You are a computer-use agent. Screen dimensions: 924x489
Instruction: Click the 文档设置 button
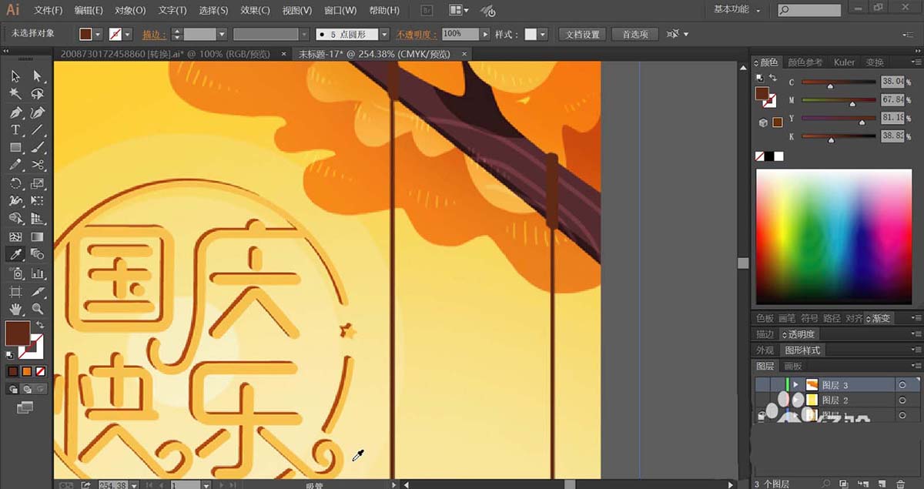point(582,35)
